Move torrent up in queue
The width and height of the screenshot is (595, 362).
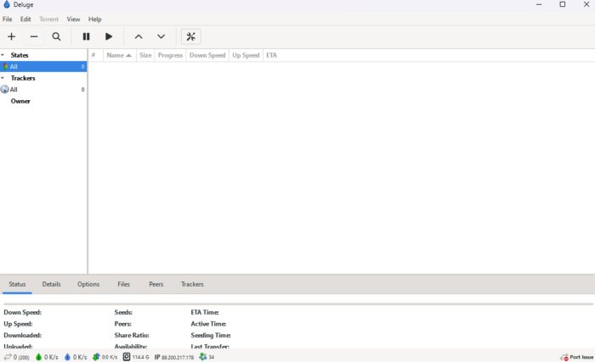coord(139,36)
